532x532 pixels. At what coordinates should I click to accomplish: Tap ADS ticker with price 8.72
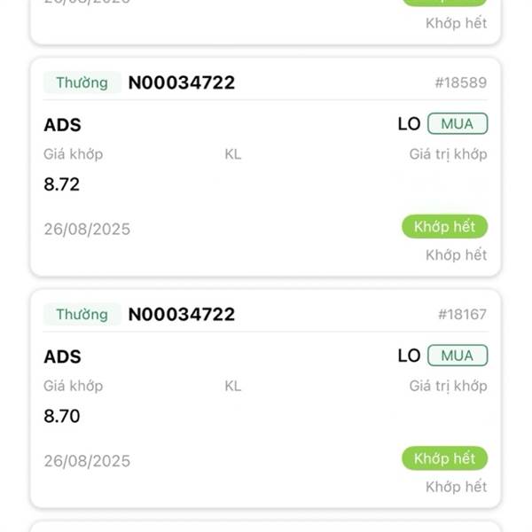(62, 125)
